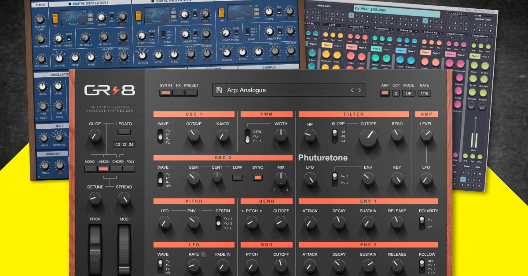Click the Digital Oscillator 1 waveform display
This screenshot has width=528, height=276.
point(73,18)
